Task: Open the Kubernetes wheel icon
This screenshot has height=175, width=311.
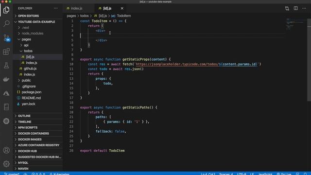Action: (6, 121)
